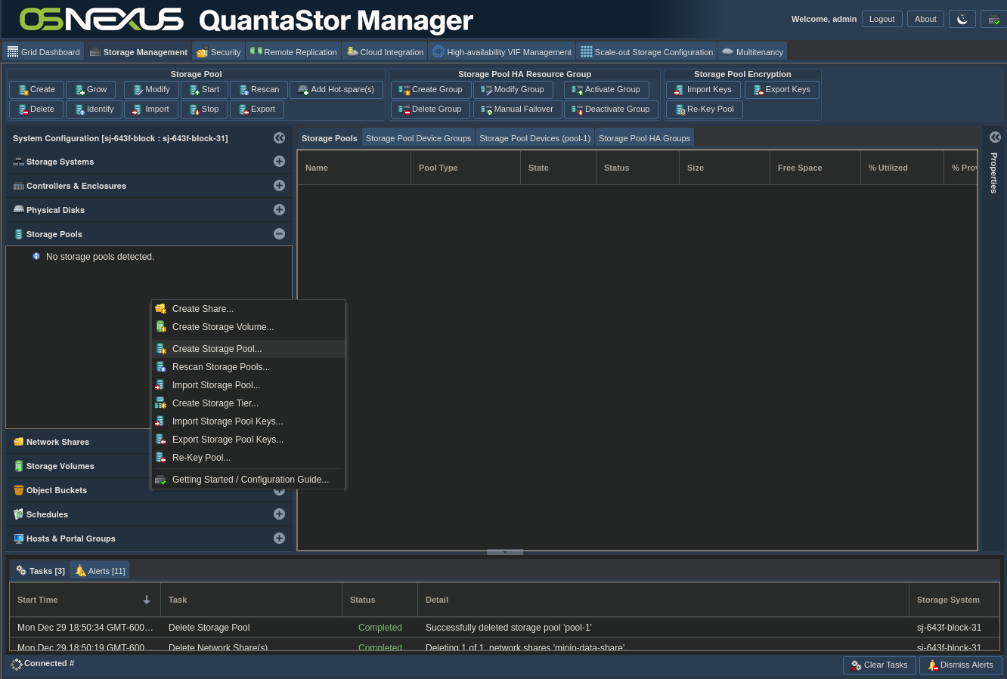Collapse the System Configuration left panel
This screenshot has width=1007, height=679.
[279, 138]
